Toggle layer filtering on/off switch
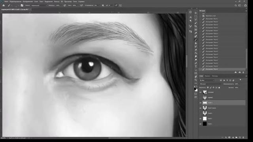253x142 pixels. tap(240, 80)
